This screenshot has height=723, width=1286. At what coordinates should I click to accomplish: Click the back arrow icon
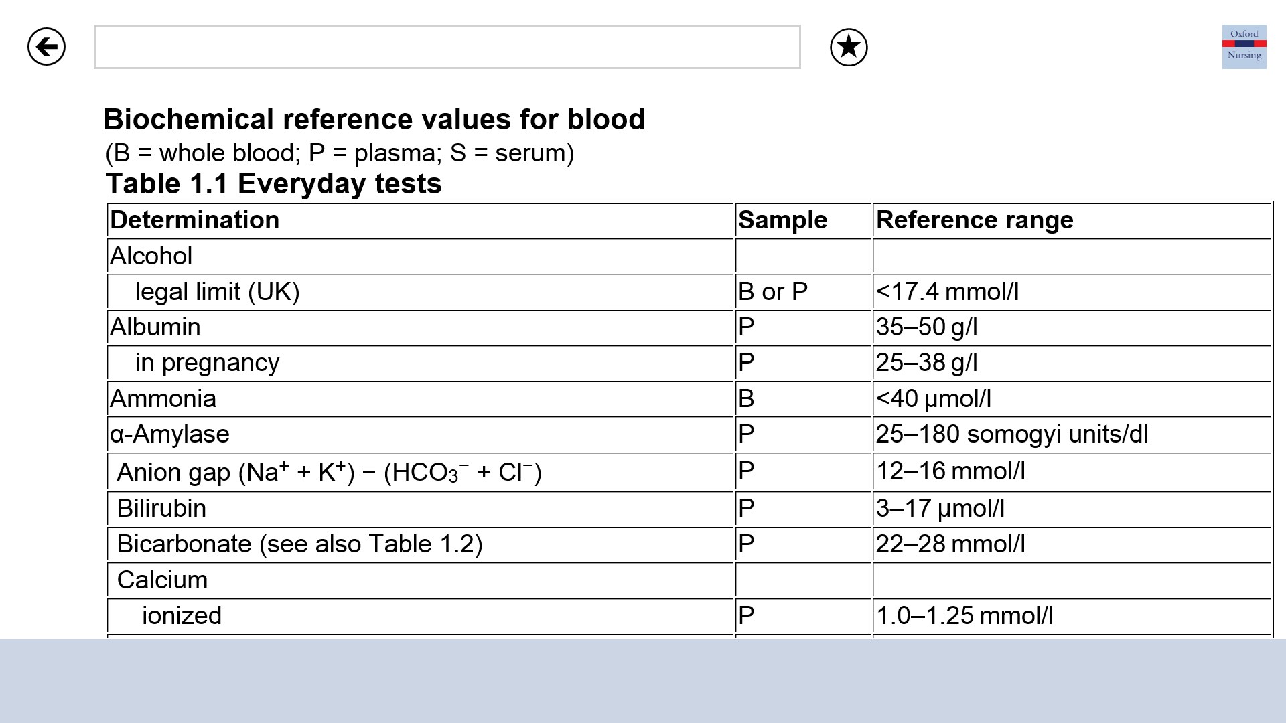46,47
